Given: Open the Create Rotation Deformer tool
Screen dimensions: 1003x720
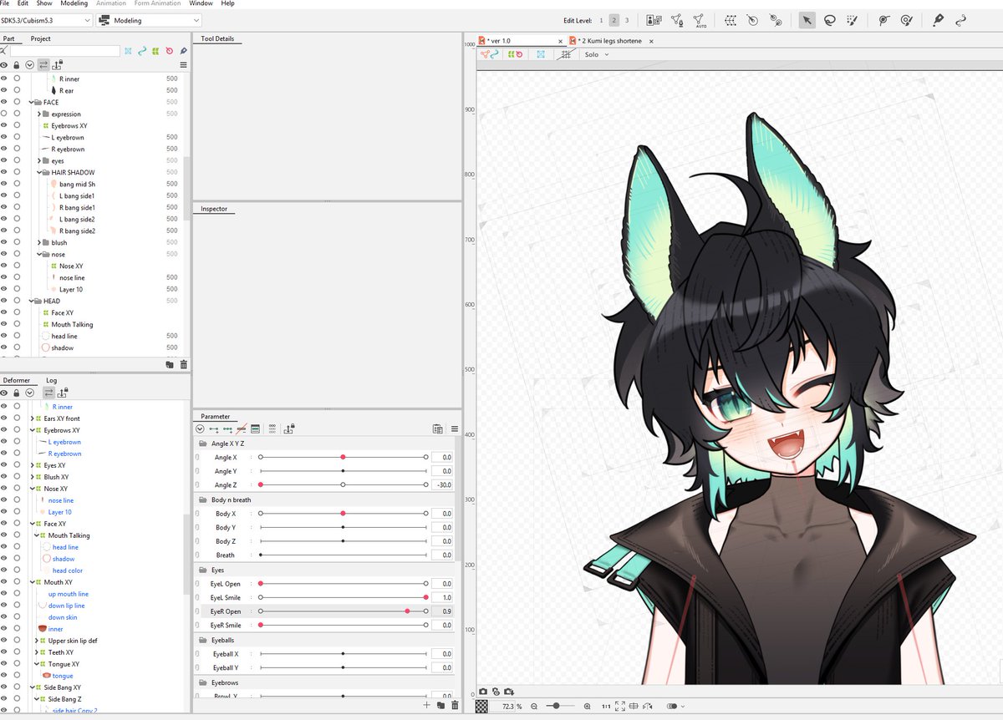Looking at the screenshot, I should (753, 20).
